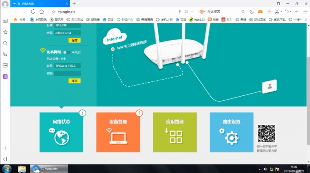Open the 游戏中心 bookmark

pos(125,20)
